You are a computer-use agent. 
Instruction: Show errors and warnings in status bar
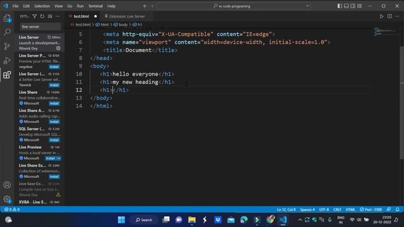pos(12,209)
